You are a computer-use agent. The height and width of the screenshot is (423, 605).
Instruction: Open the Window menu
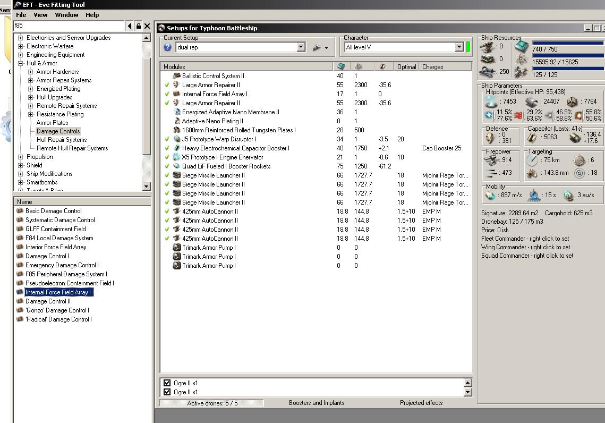[x=66, y=15]
